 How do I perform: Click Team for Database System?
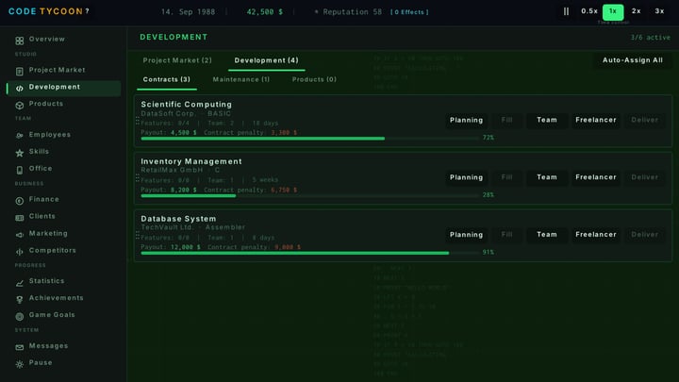(547, 235)
